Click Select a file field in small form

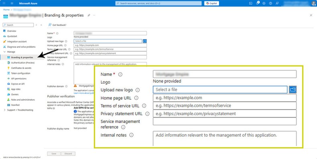click(108, 41)
